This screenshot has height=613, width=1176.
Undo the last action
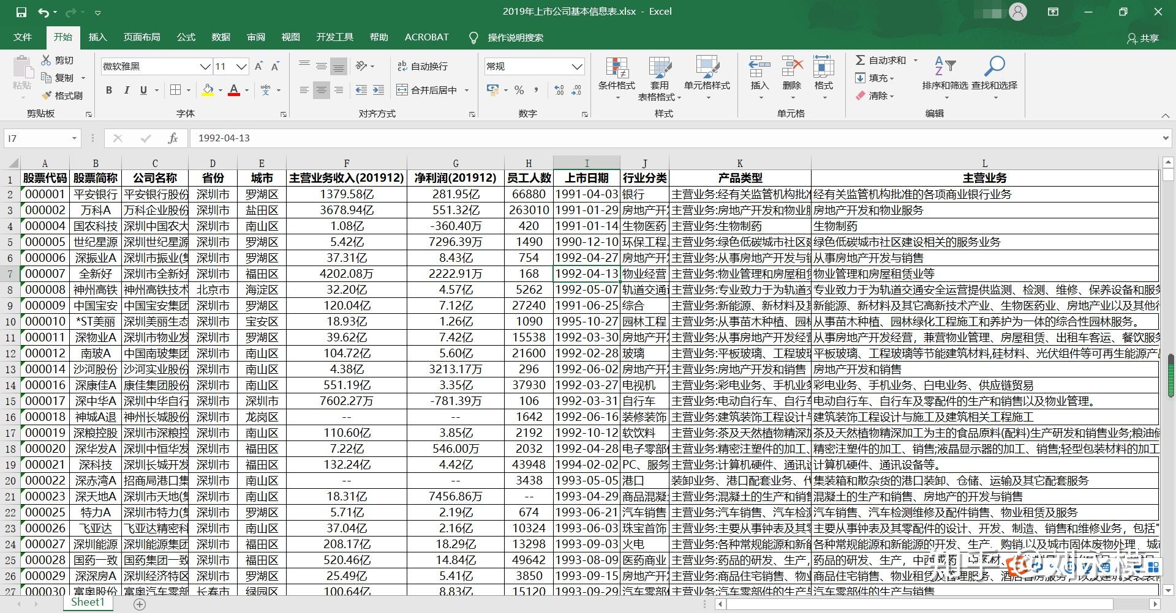[43, 12]
